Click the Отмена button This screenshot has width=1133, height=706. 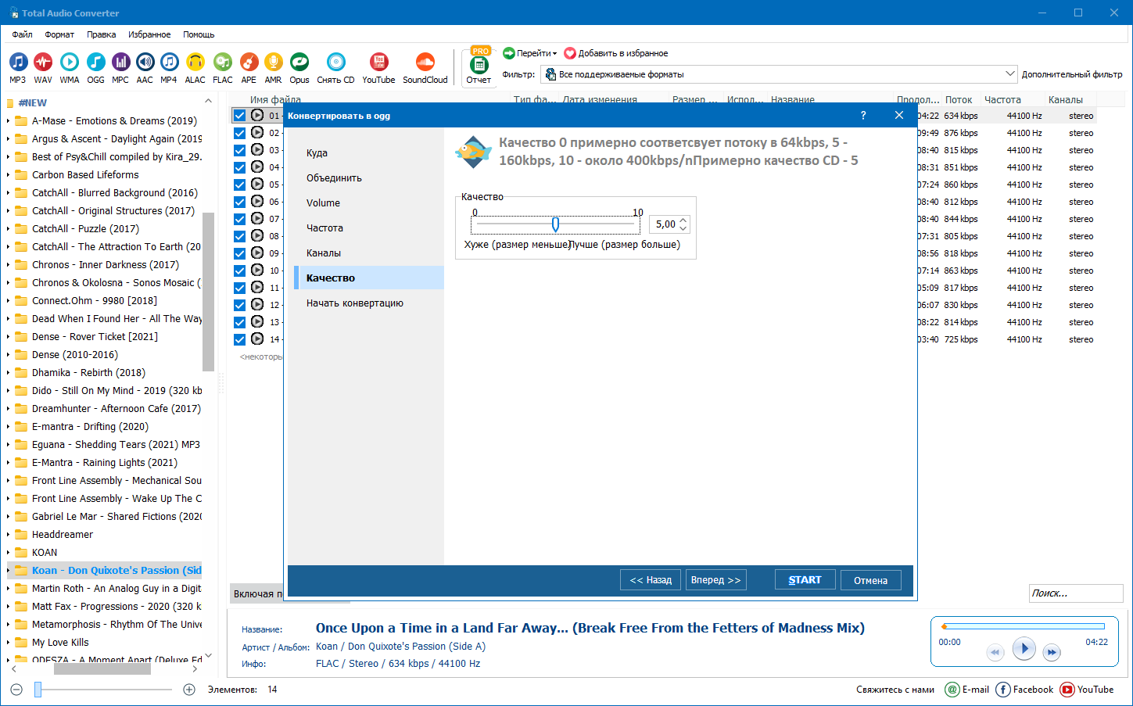870,580
